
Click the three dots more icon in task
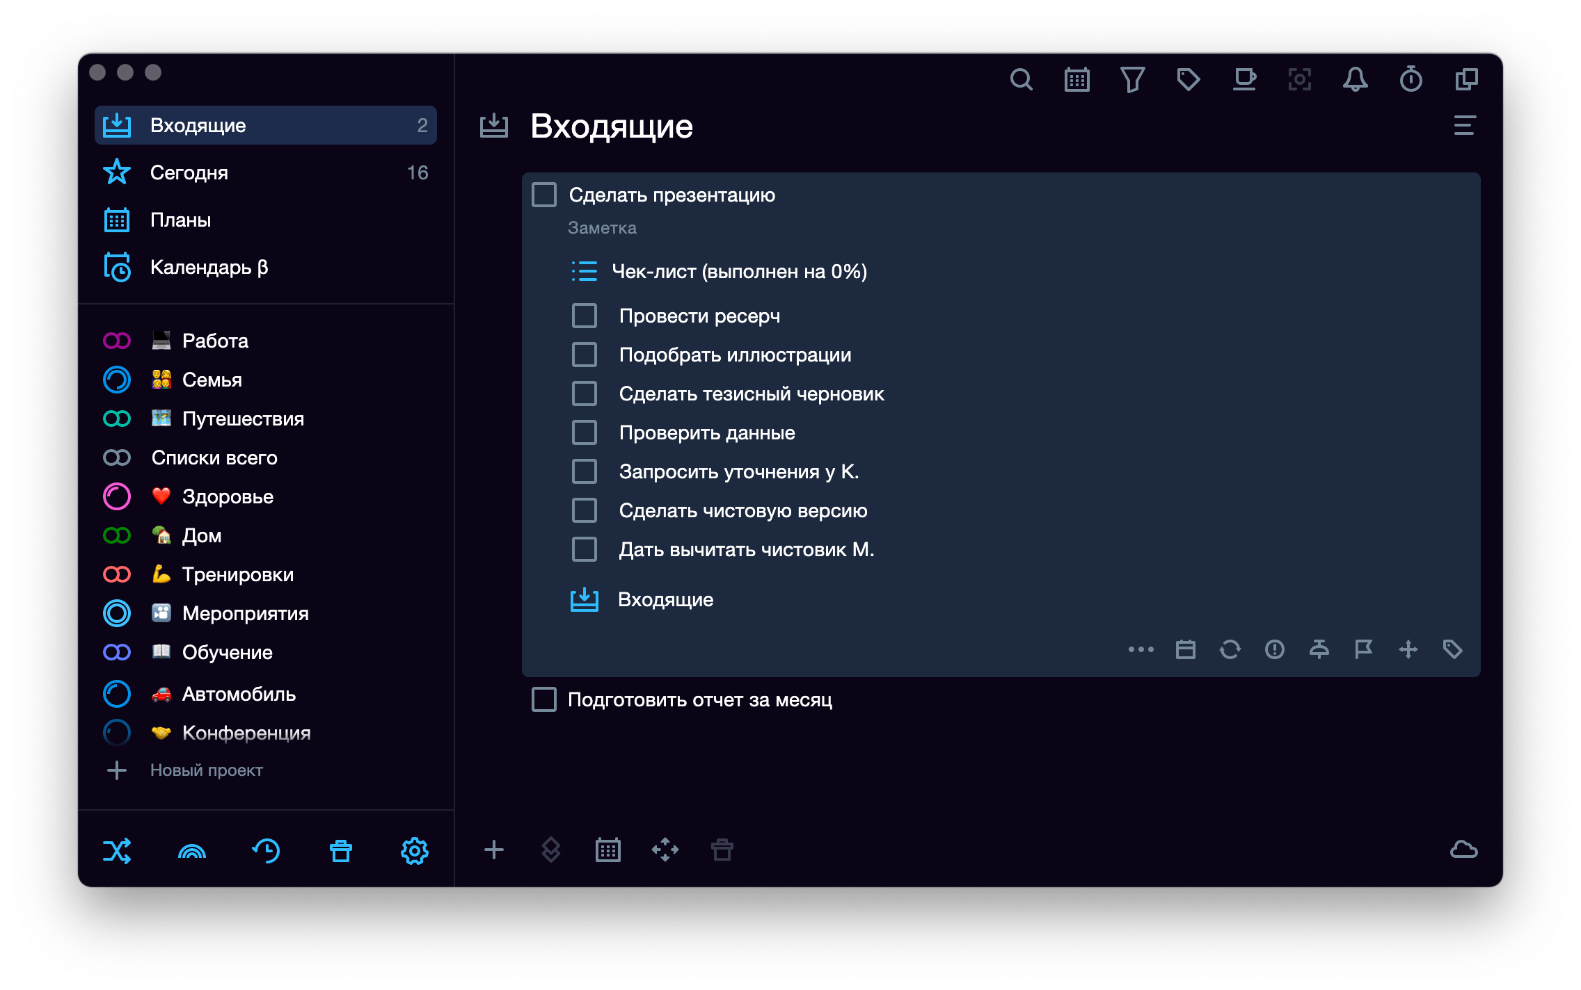1141,649
